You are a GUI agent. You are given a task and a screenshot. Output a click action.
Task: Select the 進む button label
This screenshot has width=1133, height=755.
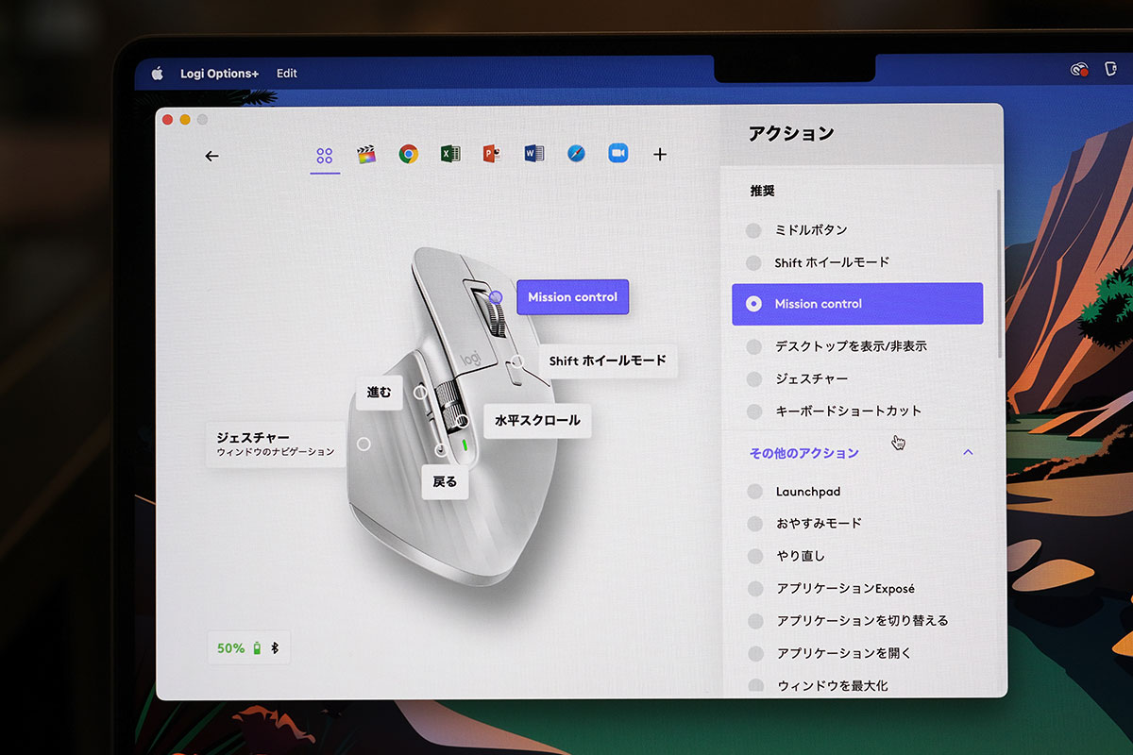(x=379, y=393)
